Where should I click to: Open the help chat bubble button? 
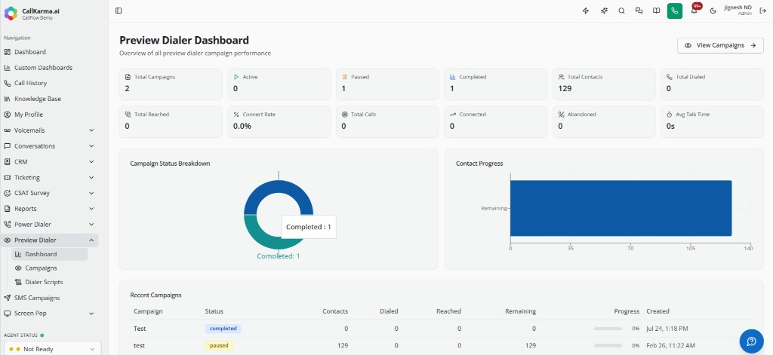tap(751, 341)
